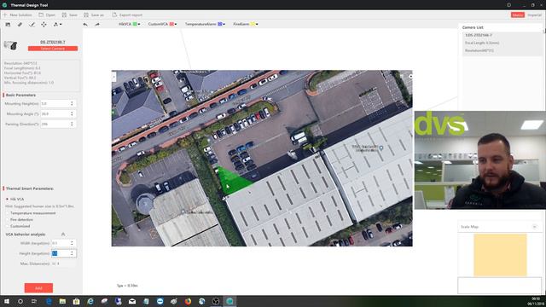Click the camera thumbnail image
Screen dimensions: 546x307
point(11,45)
